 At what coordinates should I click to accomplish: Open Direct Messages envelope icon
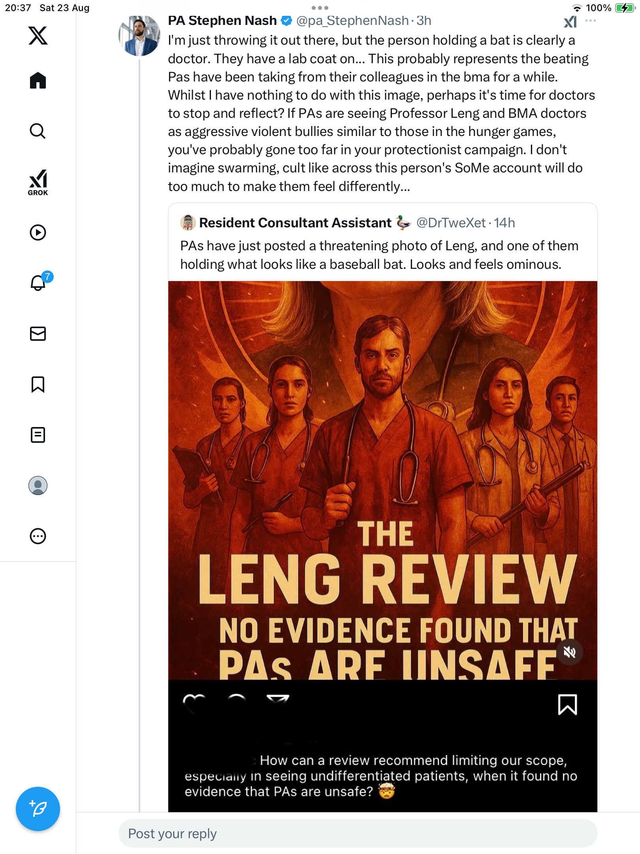38,334
